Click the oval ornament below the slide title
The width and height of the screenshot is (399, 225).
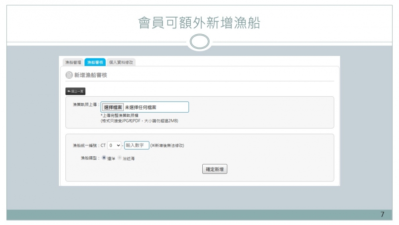[x=199, y=41]
